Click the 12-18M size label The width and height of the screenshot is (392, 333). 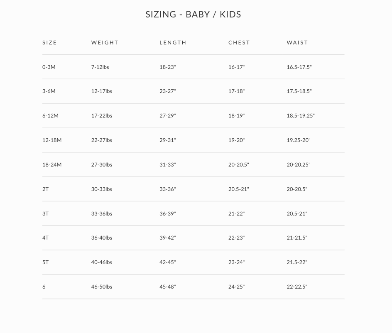pos(52,140)
